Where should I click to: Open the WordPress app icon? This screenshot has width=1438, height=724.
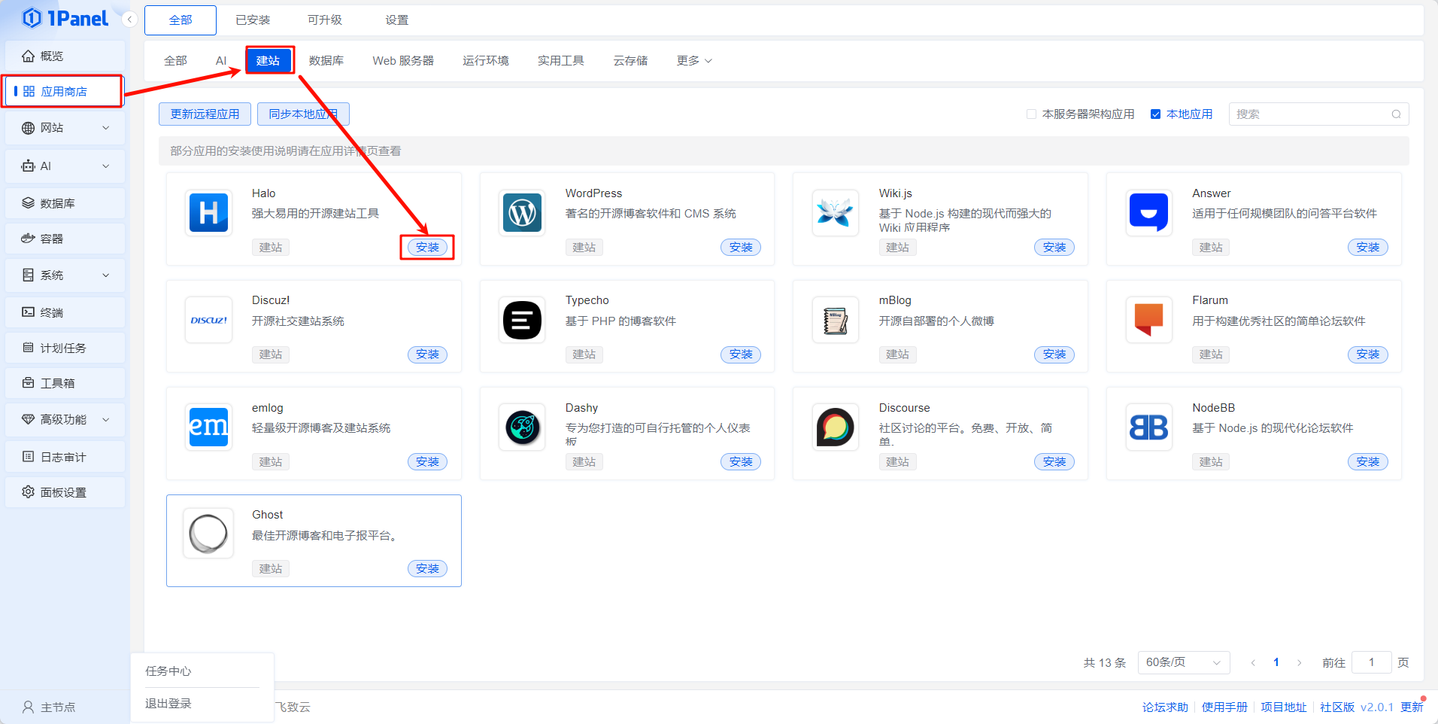click(x=522, y=213)
